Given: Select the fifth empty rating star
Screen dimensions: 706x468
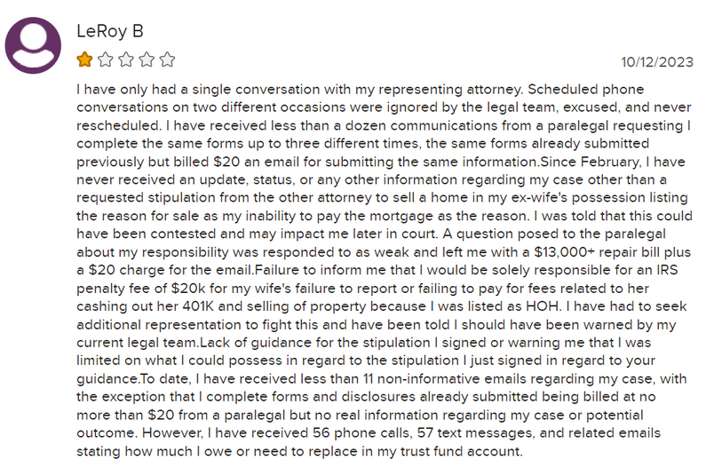Looking at the screenshot, I should coord(168,59).
